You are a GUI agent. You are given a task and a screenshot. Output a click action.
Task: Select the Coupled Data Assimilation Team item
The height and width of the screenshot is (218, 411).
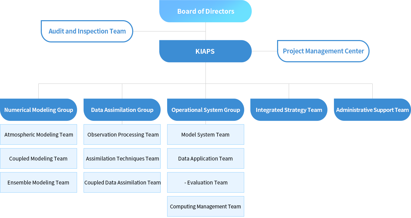pyautogui.click(x=122, y=182)
